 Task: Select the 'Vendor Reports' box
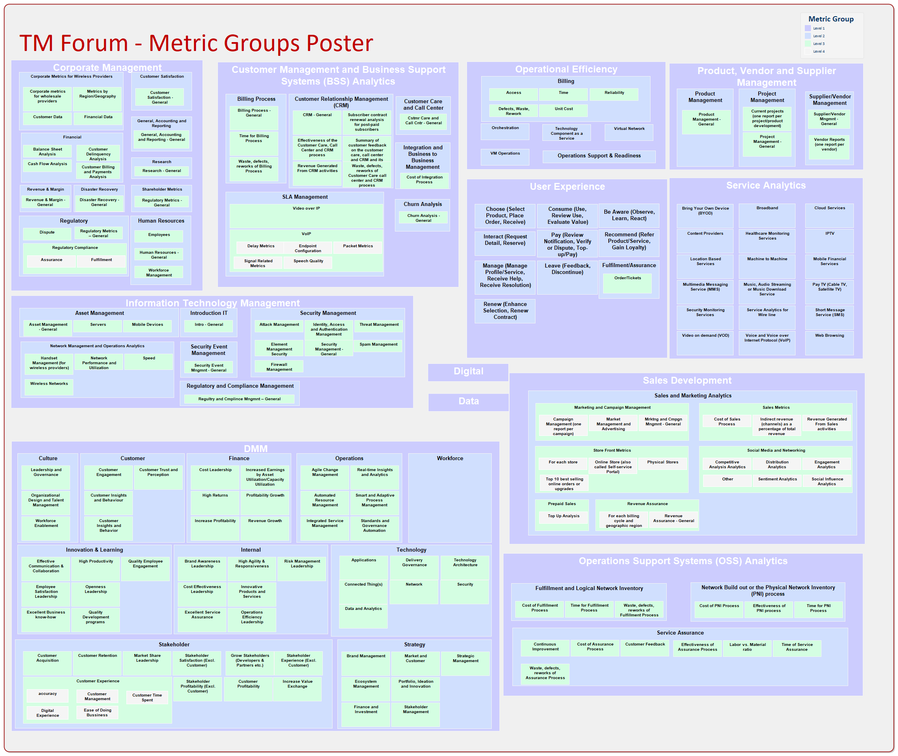point(829,148)
